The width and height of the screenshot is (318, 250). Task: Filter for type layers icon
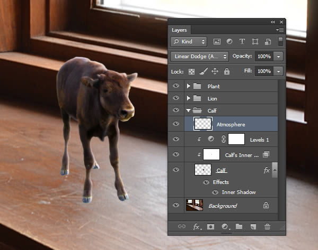tap(242, 41)
